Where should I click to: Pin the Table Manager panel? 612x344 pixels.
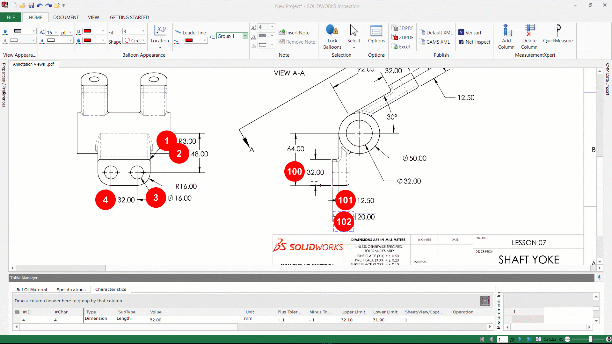(x=599, y=278)
